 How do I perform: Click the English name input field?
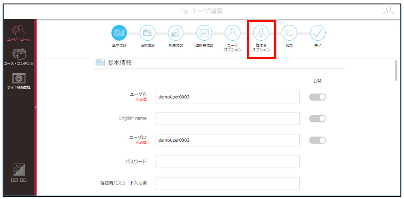tap(228, 119)
